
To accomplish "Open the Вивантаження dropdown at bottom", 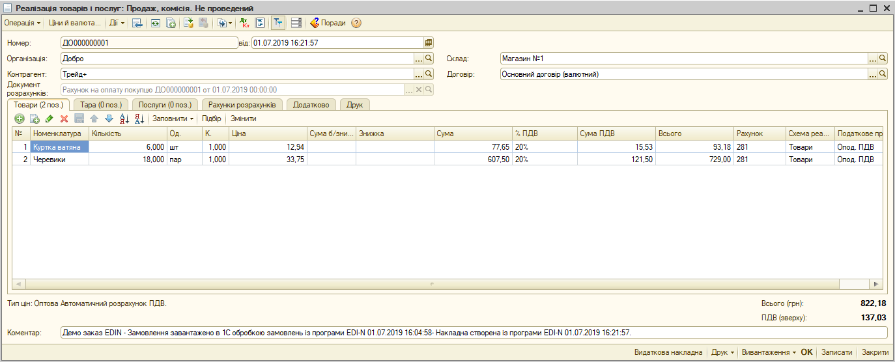I will click(769, 352).
